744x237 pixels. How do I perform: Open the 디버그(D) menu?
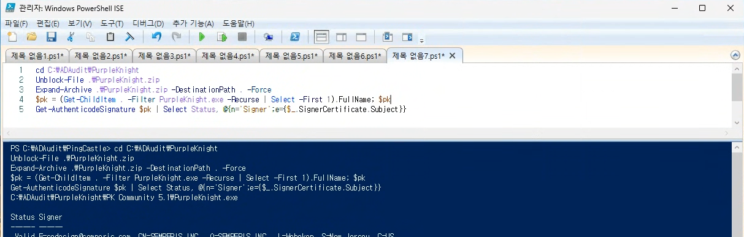(148, 23)
